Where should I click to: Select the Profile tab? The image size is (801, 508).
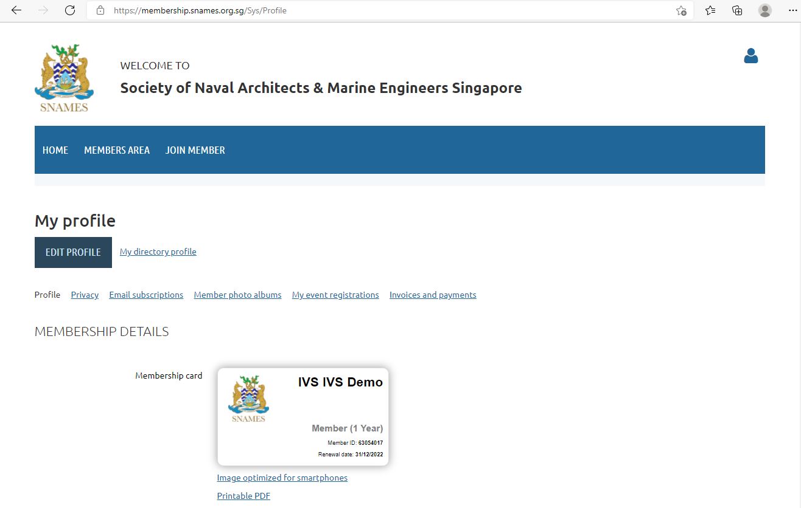click(x=47, y=295)
